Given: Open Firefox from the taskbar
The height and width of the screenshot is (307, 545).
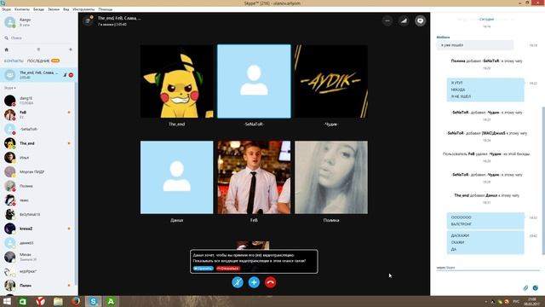Looking at the screenshot, I should click(76, 301).
